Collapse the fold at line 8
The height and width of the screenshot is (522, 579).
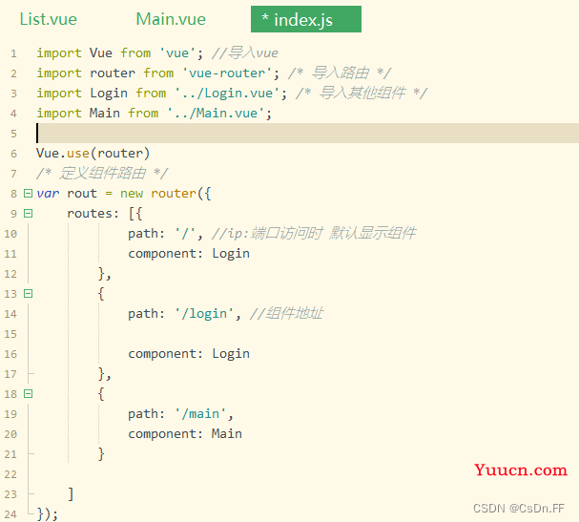[28, 193]
